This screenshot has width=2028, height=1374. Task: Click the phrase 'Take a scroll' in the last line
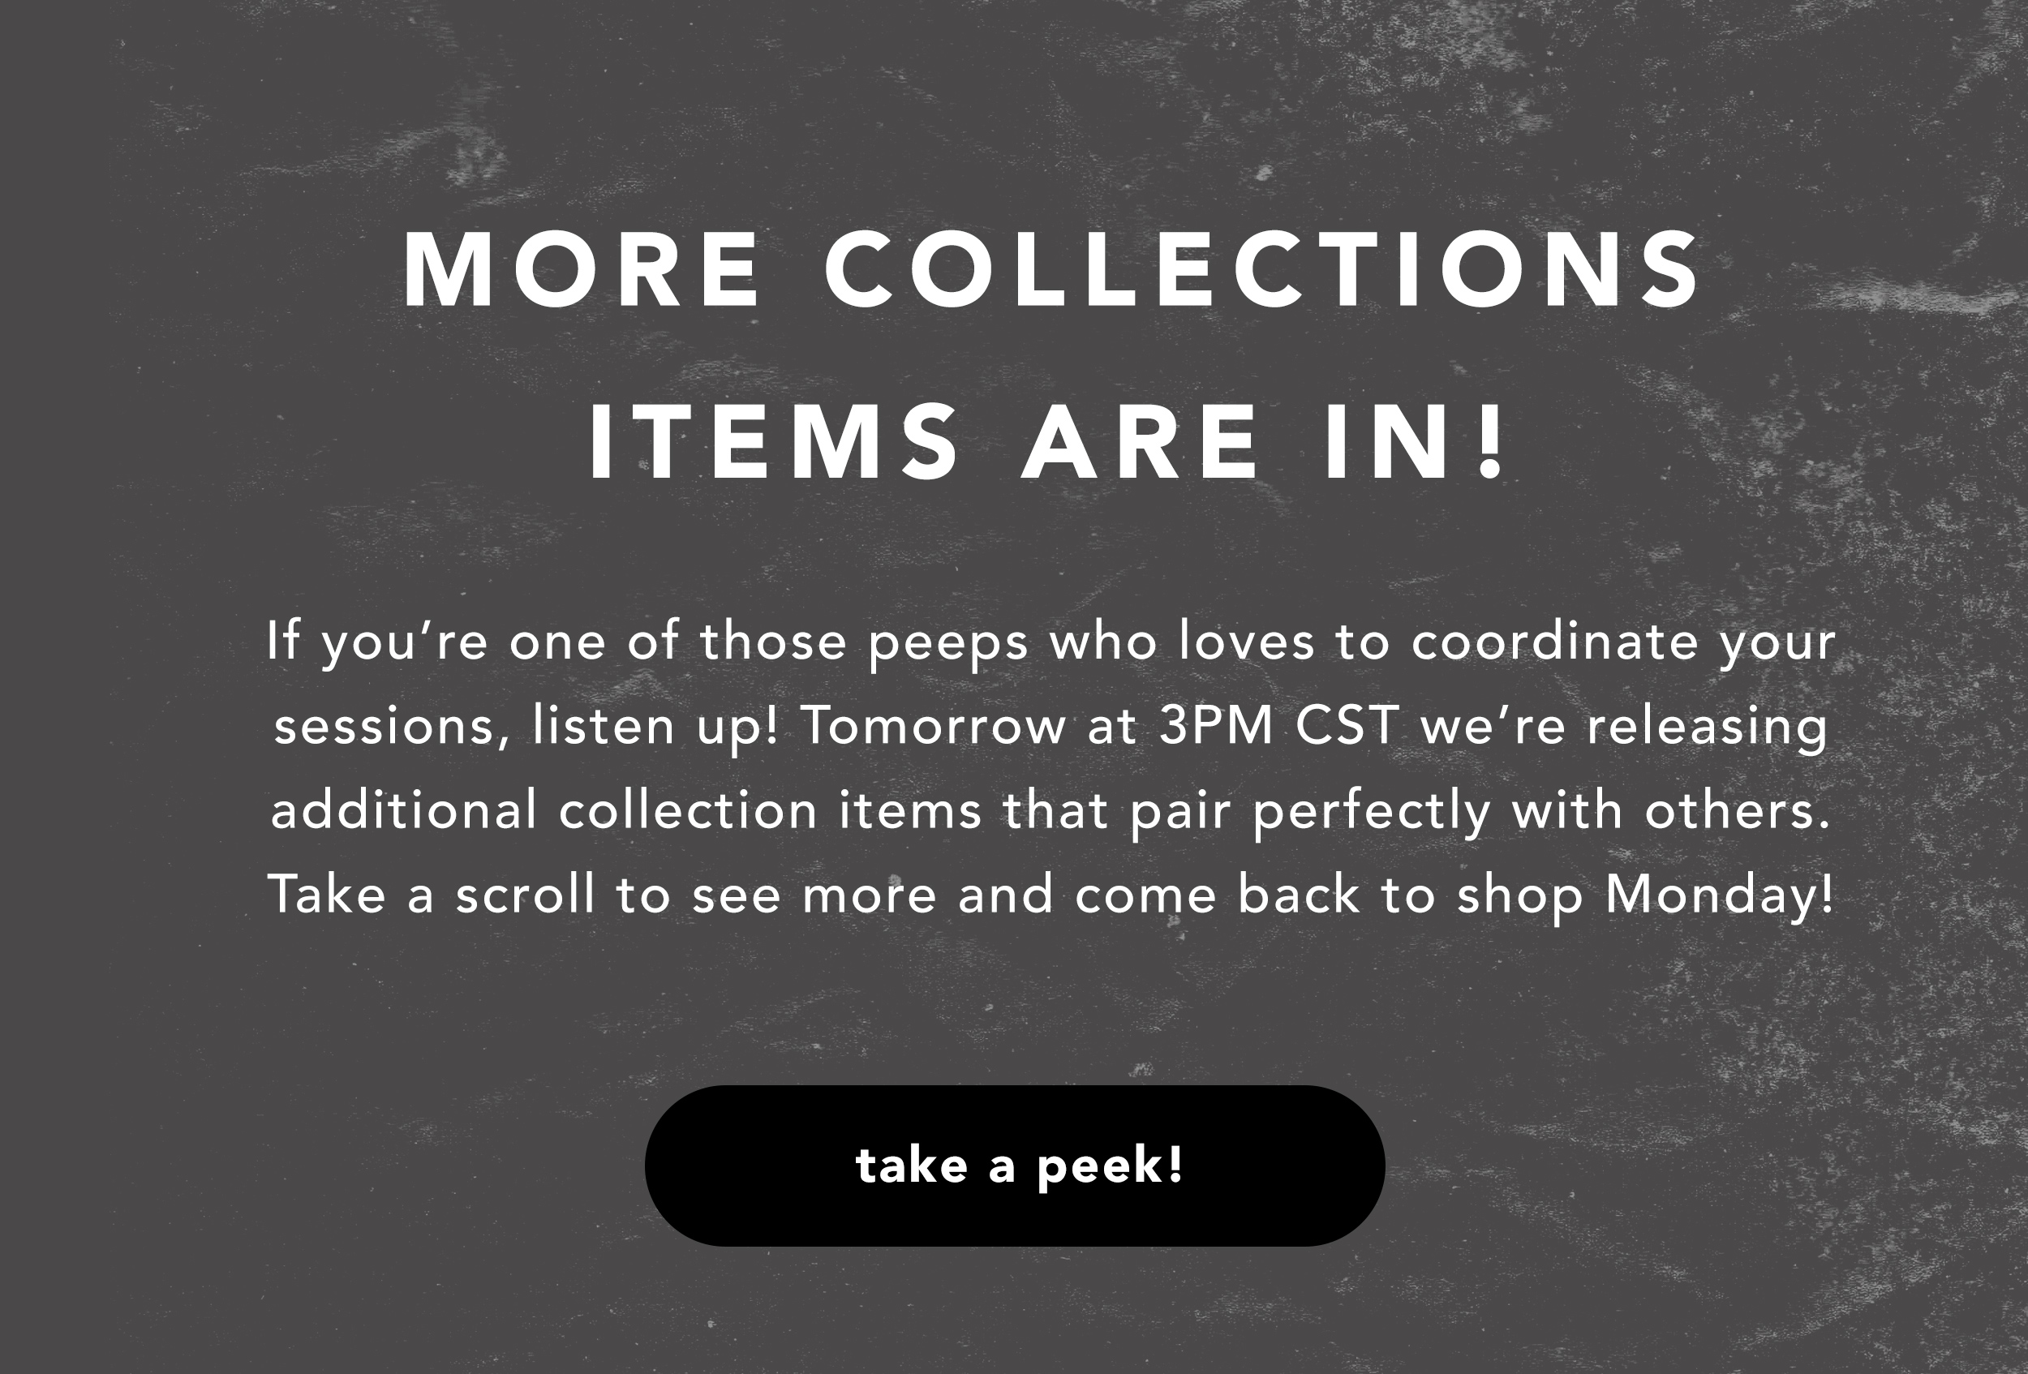coord(431,895)
